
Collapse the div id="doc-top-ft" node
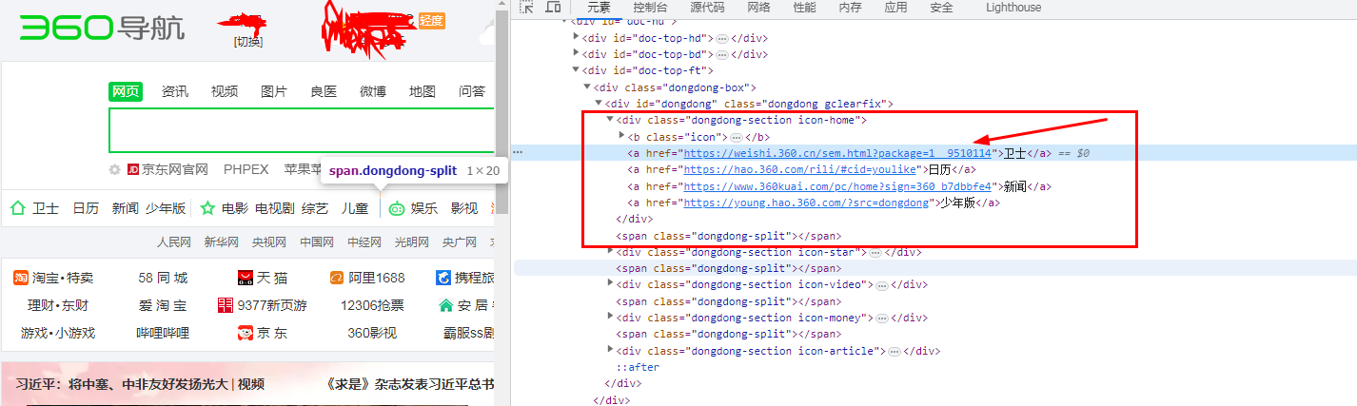(576, 70)
